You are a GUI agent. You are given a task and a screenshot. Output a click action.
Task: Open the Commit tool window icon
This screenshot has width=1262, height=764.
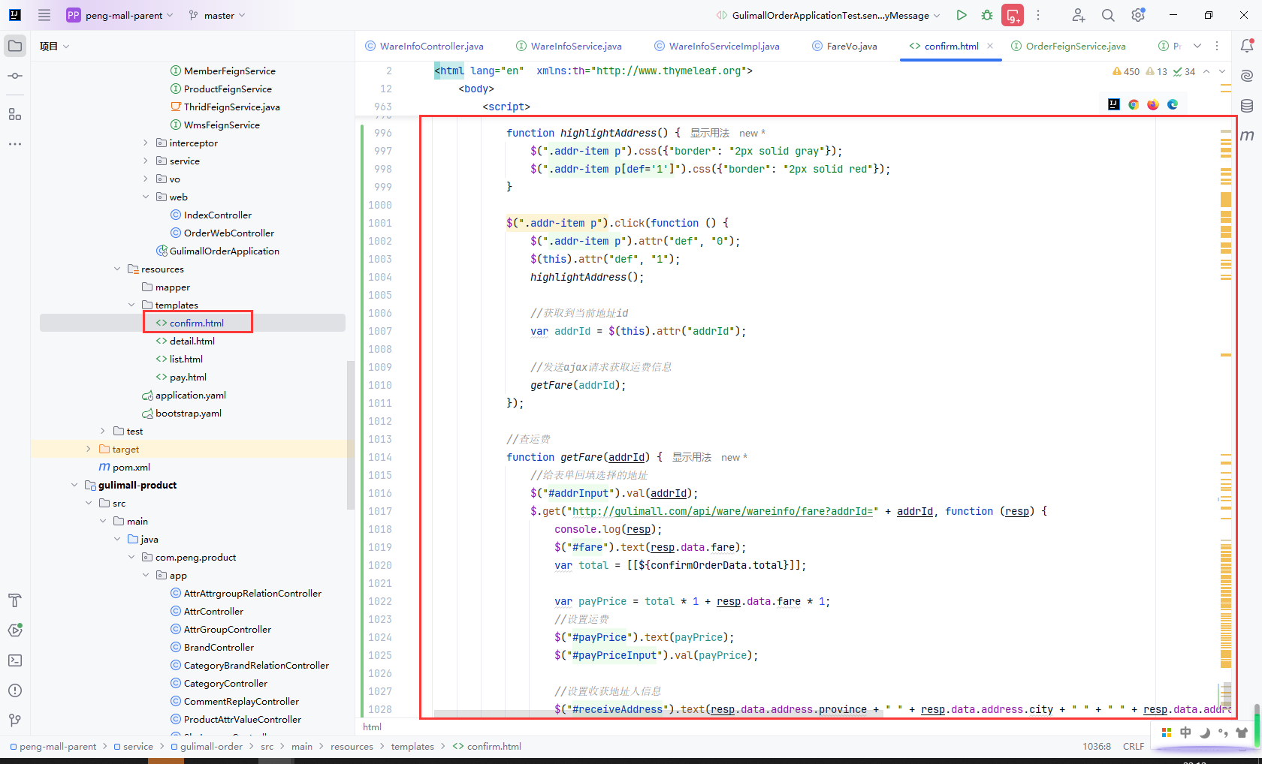coord(15,76)
